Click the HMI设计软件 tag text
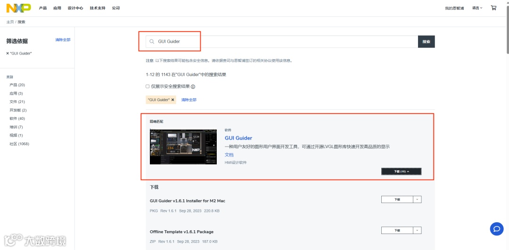Screen dimensions: 509x250 coord(236,163)
